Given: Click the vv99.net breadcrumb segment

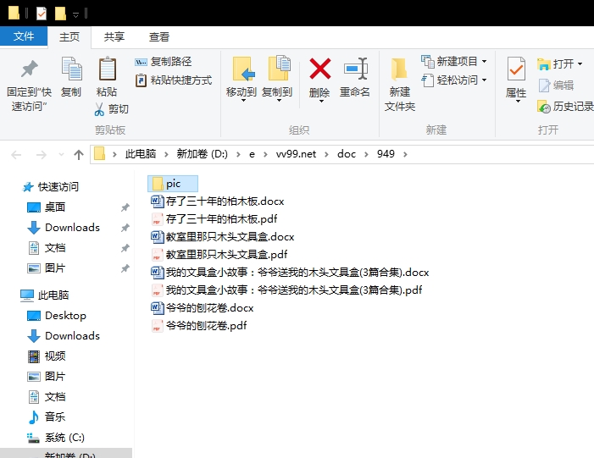Looking at the screenshot, I should coord(296,154).
